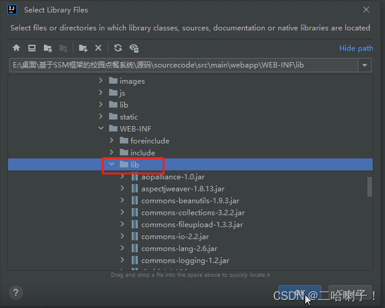Open help with the question mark button
Image resolution: width=385 pixels, height=308 pixels.
pyautogui.click(x=16, y=292)
